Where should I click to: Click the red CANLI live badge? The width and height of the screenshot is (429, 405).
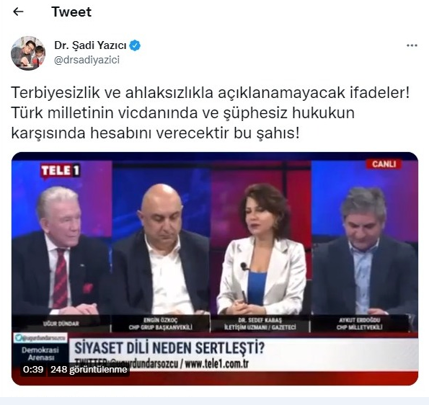(x=384, y=164)
